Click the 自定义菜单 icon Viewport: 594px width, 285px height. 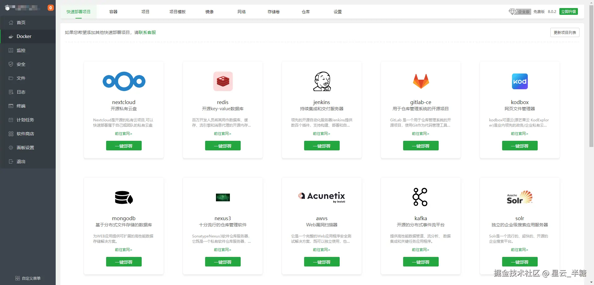click(x=18, y=278)
